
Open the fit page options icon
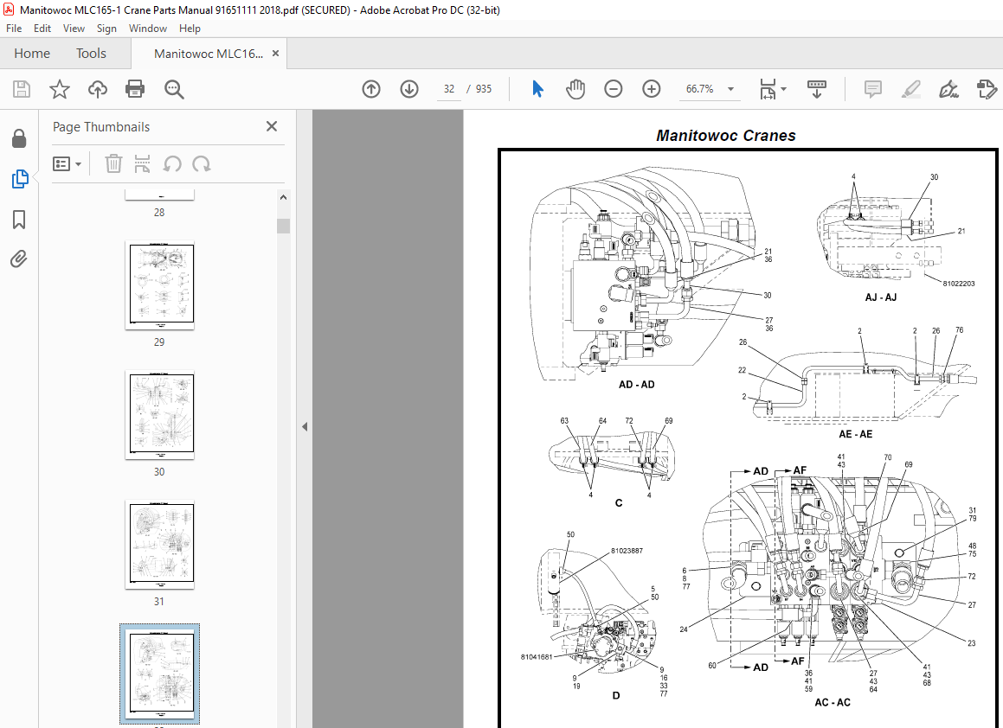point(772,89)
